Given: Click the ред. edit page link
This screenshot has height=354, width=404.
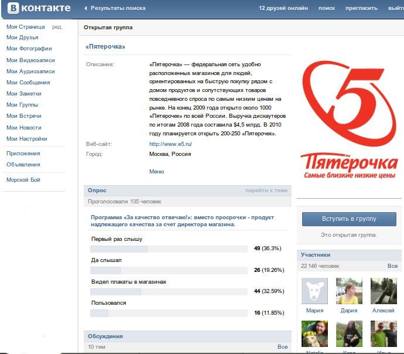Looking at the screenshot, I should [57, 27].
